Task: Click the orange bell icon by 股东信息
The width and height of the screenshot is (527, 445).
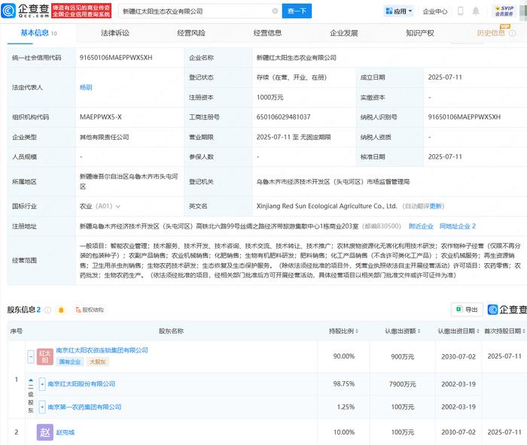Action: (61, 310)
